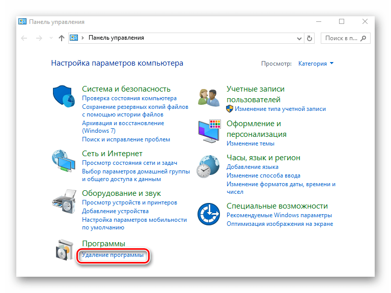Open Учетные записи пользователей category
Image resolution: width=391 pixels, height=293 pixels.
click(x=256, y=94)
